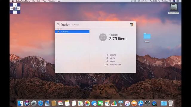
Task: Open the Window menu
Action: (52, 1)
